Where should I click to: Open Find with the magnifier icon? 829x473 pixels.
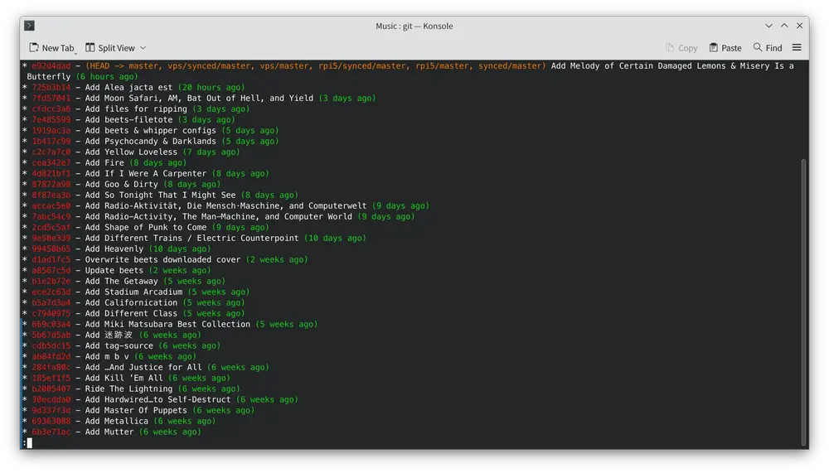[x=758, y=48]
